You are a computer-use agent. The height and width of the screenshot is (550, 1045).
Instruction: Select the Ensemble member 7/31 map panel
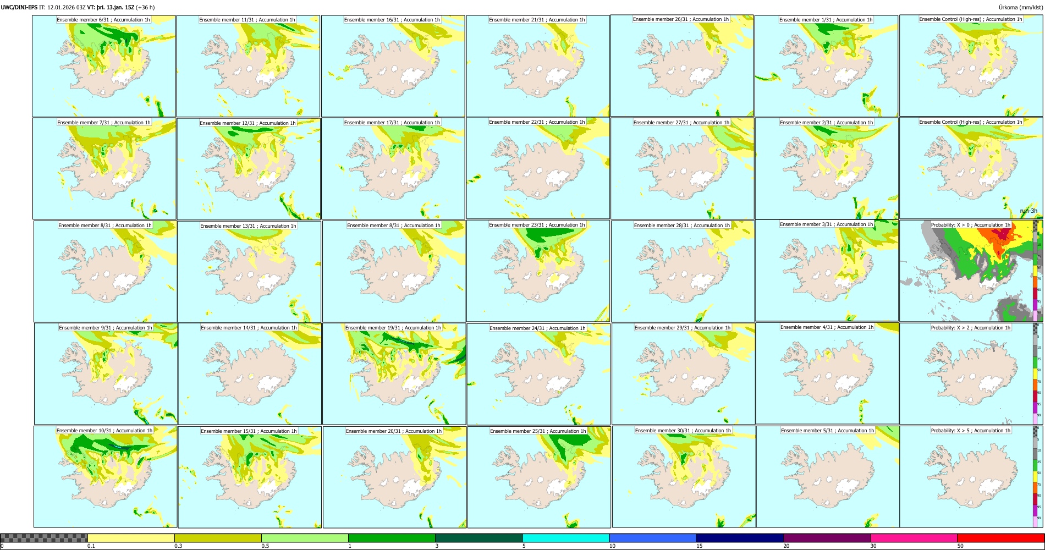(x=105, y=169)
